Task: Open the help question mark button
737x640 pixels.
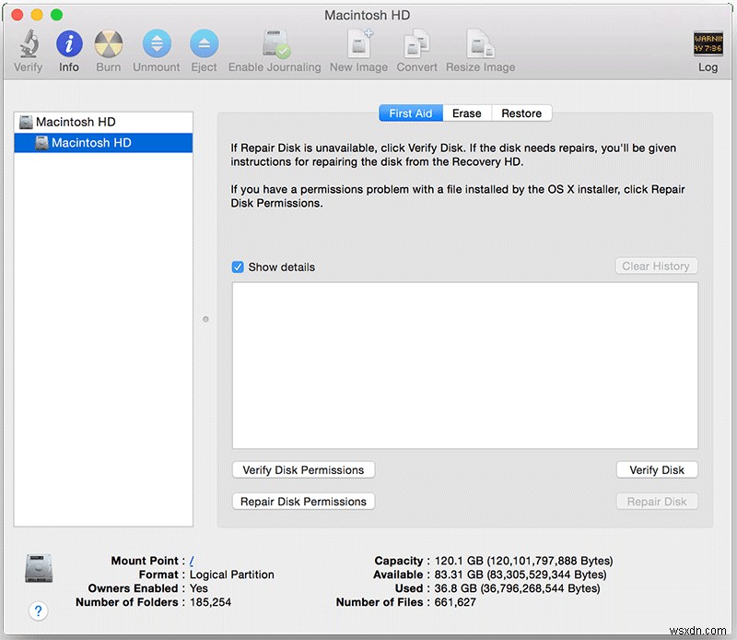Action: pos(38,610)
